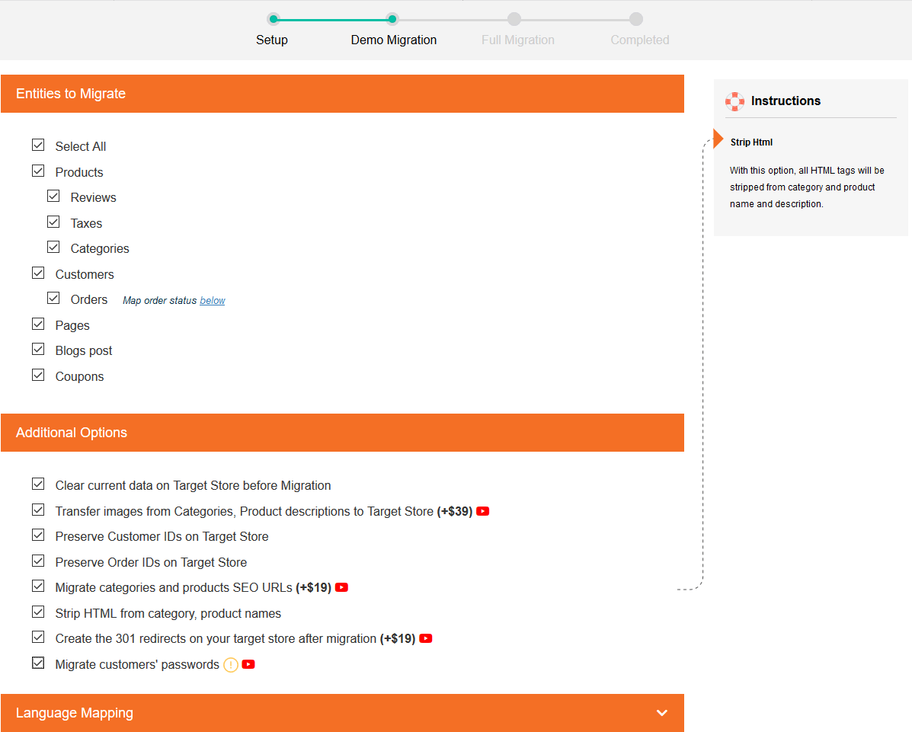Uncheck the Select All checkbox
Viewport: 912px width, 732px height.
click(38, 145)
